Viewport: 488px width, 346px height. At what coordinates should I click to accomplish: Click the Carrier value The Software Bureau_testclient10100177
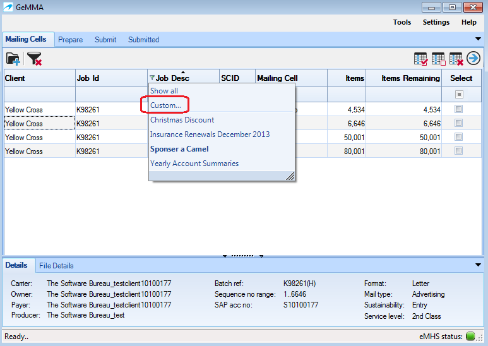tap(109, 283)
